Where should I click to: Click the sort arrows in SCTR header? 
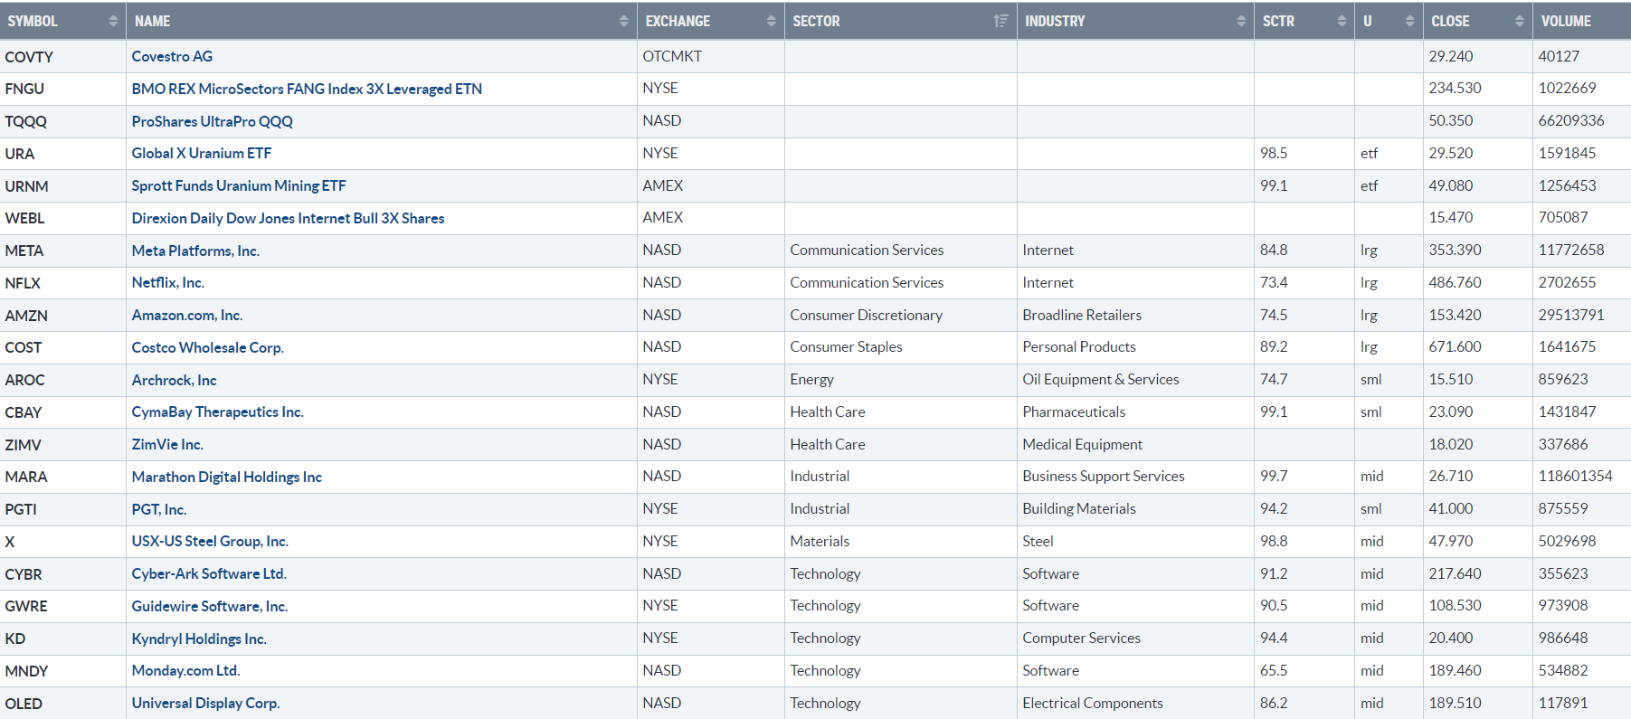tap(1342, 21)
